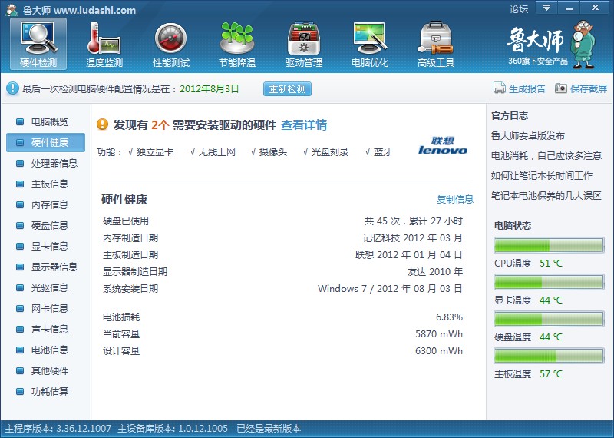Click 显示器制造日期 友达 2010 年 value
Viewport: 614px width, 438px height.
[435, 272]
